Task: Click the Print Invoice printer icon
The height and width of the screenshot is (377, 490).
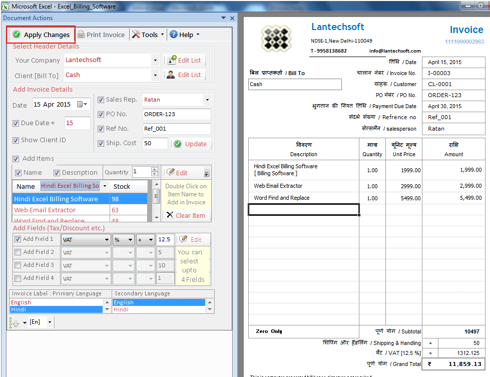Action: 81,34
